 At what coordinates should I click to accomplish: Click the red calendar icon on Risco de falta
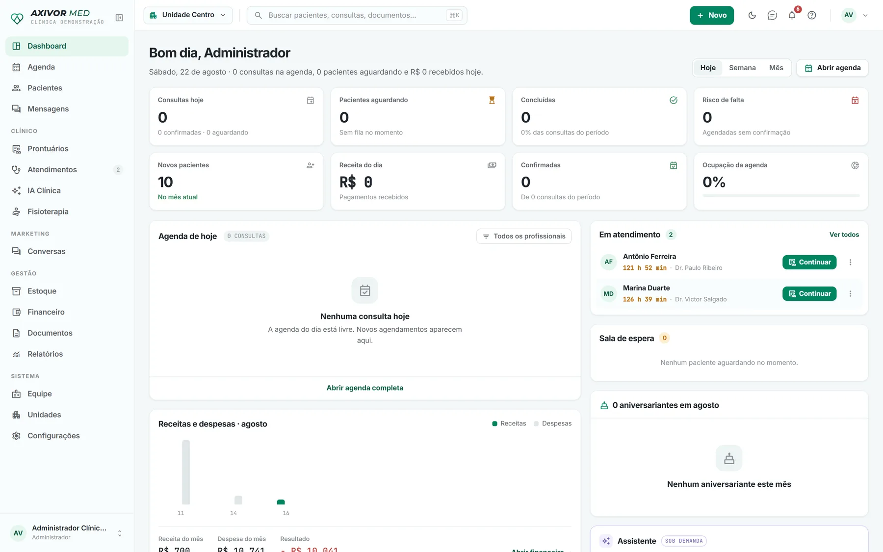tap(855, 100)
